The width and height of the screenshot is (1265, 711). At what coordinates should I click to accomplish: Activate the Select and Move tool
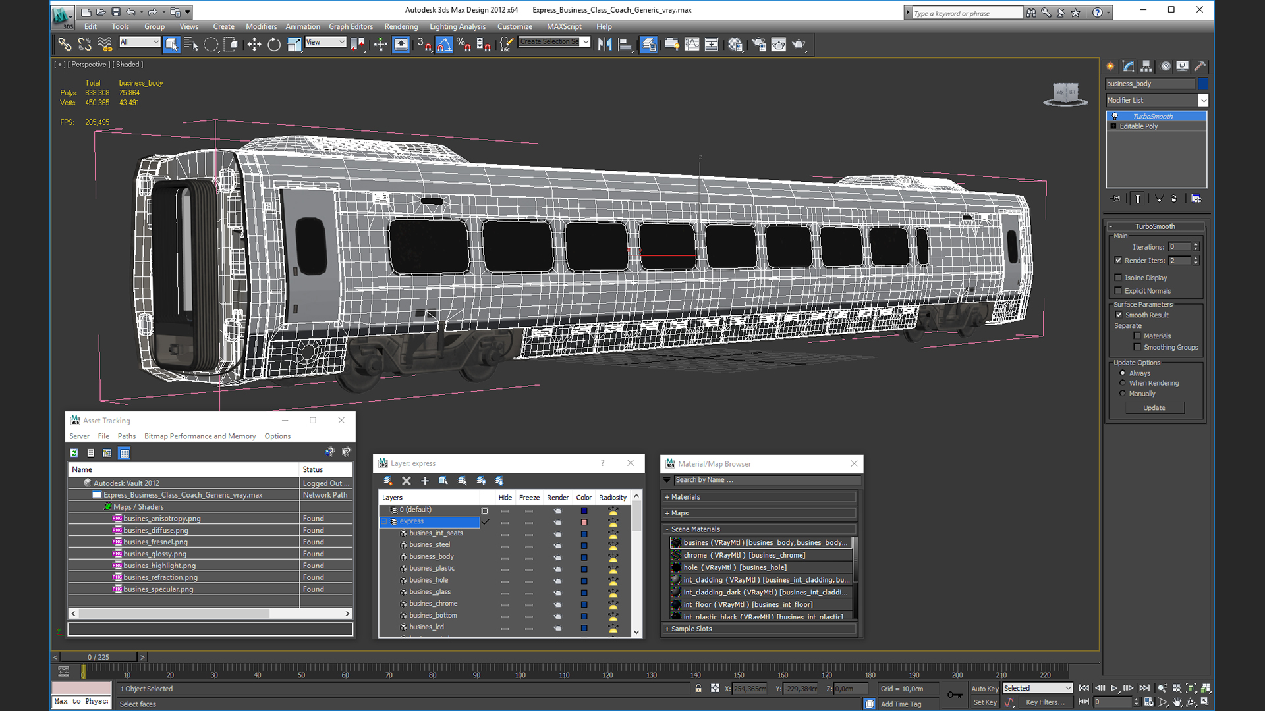pos(254,44)
